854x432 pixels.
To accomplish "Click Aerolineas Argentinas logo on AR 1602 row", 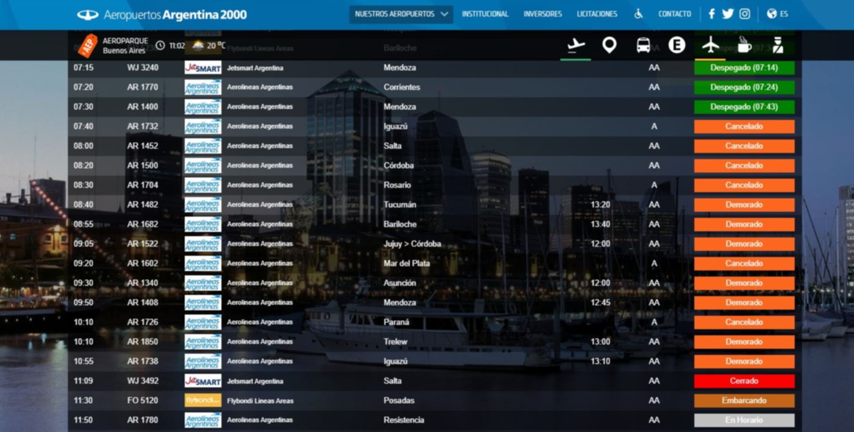I will pos(203,263).
